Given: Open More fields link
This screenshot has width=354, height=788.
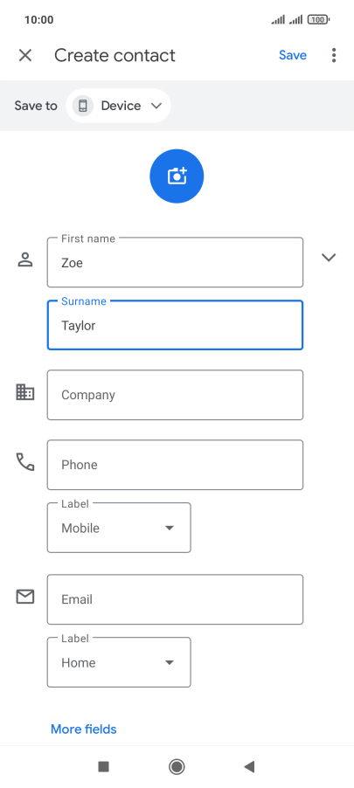Looking at the screenshot, I should (84, 729).
